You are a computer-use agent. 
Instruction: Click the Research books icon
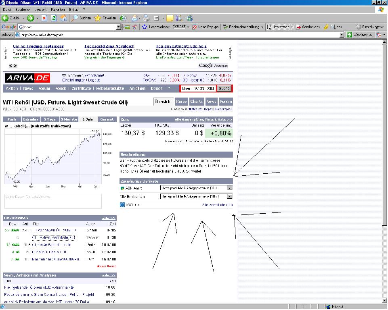coord(179,18)
